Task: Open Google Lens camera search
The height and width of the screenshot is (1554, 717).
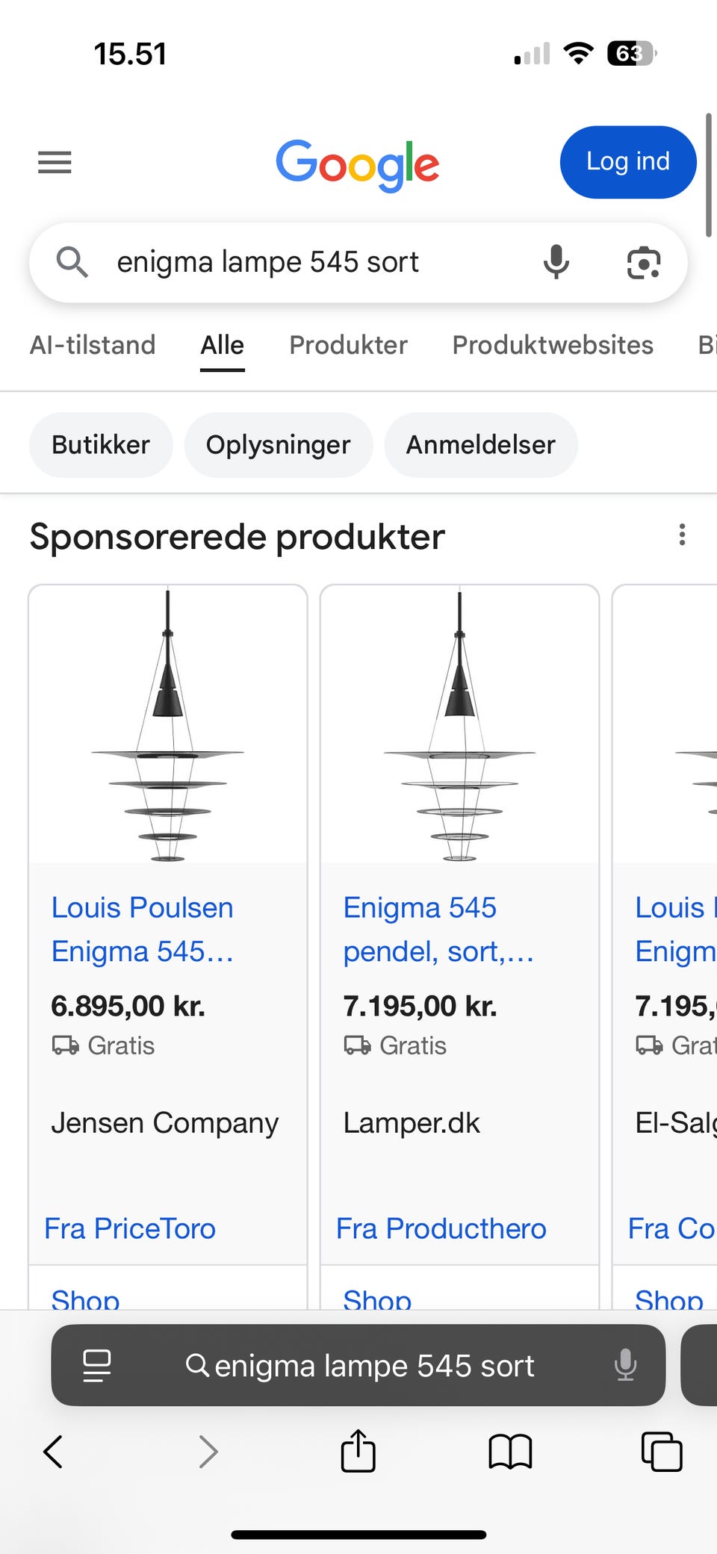Action: coord(643,262)
